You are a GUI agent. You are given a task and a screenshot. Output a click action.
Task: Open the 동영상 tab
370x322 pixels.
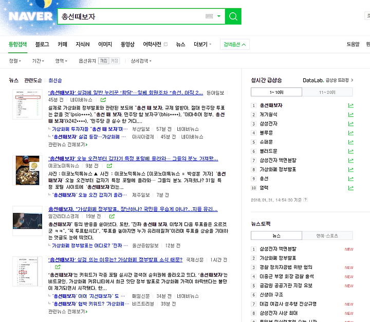coord(127,44)
